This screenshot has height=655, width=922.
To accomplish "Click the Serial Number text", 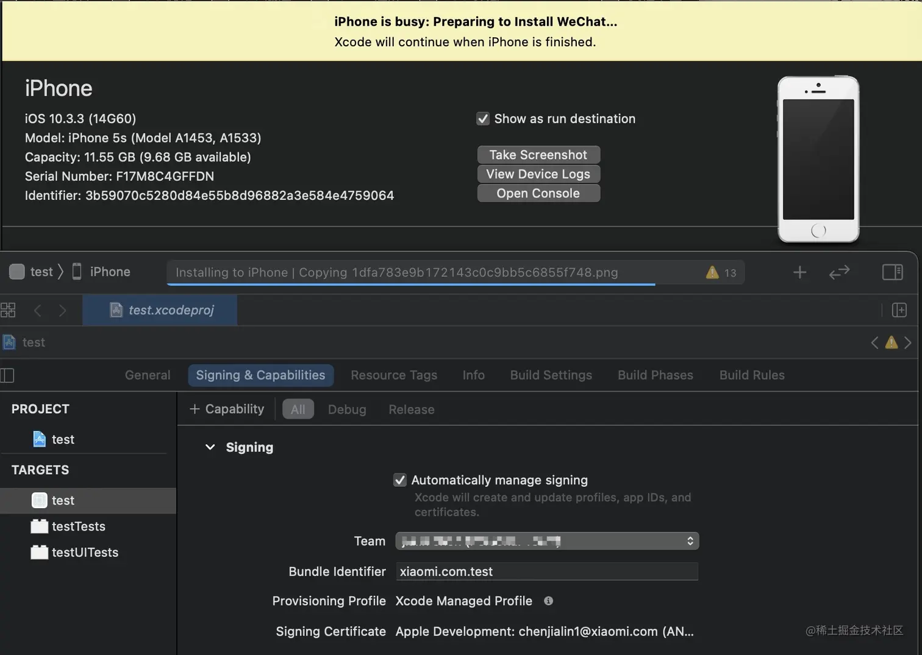I will 120,177.
